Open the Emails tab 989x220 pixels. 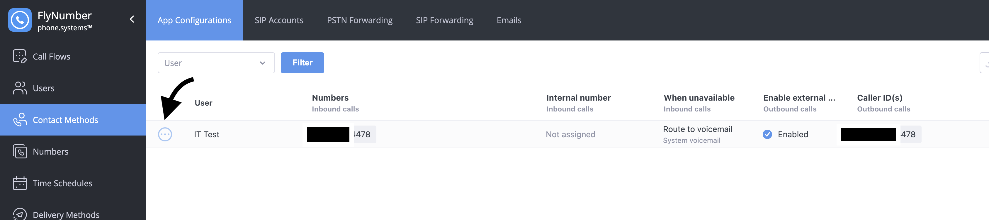pos(509,20)
